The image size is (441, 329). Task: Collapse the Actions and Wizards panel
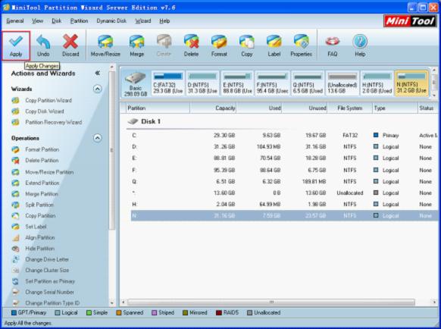[x=97, y=74]
